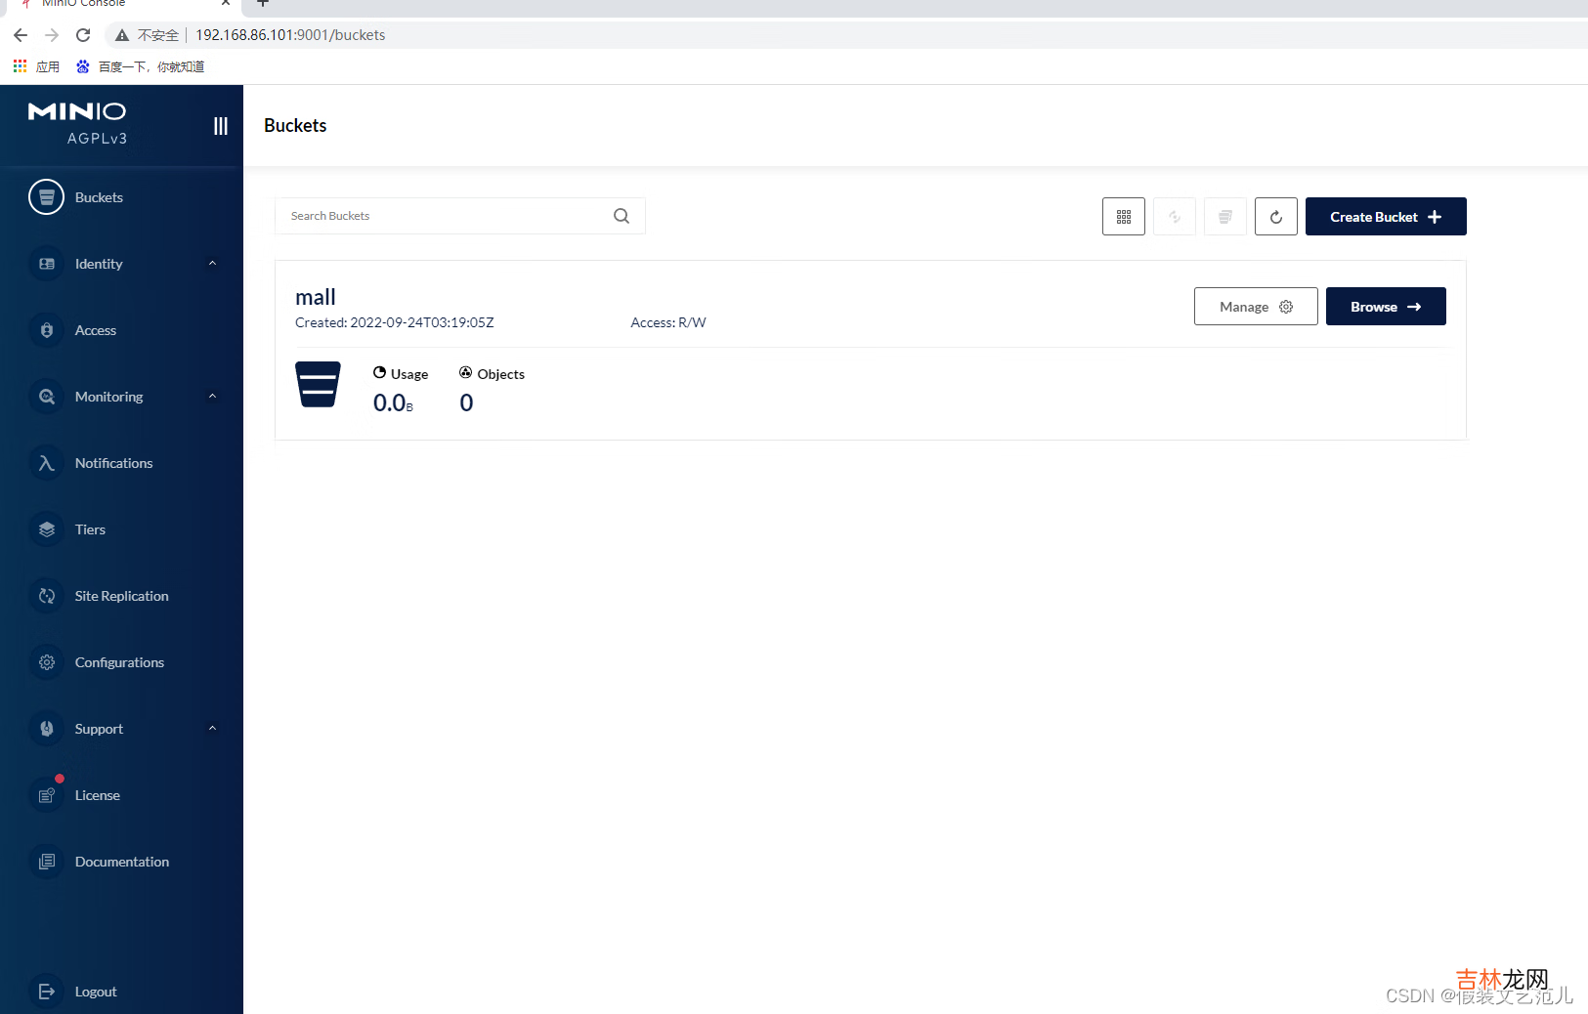Collapse sidebar using the menu toggle icon
Image resolution: width=1588 pixels, height=1014 pixels.
click(x=221, y=126)
